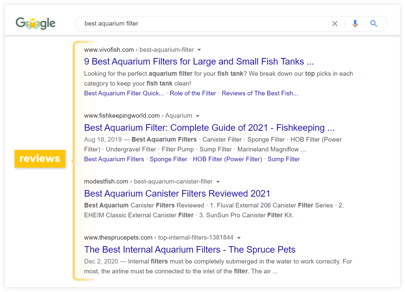405x292 pixels.
Task: Click the blue search magnifier icon
Action: point(374,24)
